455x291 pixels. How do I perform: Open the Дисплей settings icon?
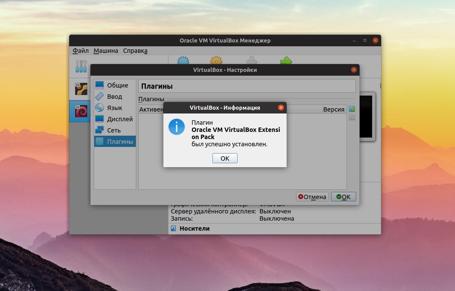click(x=100, y=119)
